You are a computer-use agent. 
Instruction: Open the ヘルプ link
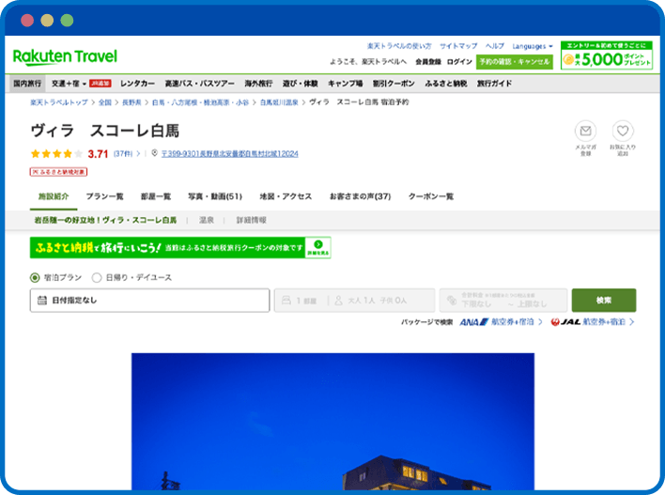[494, 46]
